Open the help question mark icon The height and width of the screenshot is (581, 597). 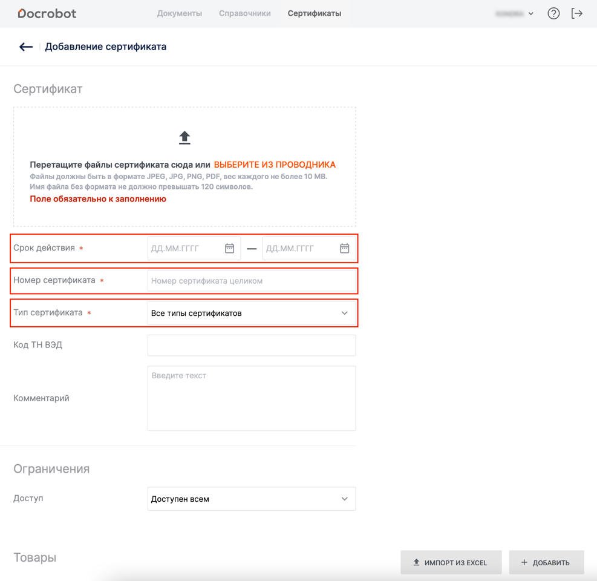pyautogui.click(x=553, y=13)
